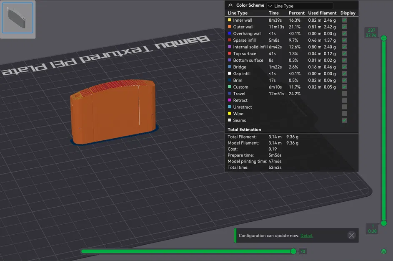
Task: Click the Display column header
Action: [348, 13]
